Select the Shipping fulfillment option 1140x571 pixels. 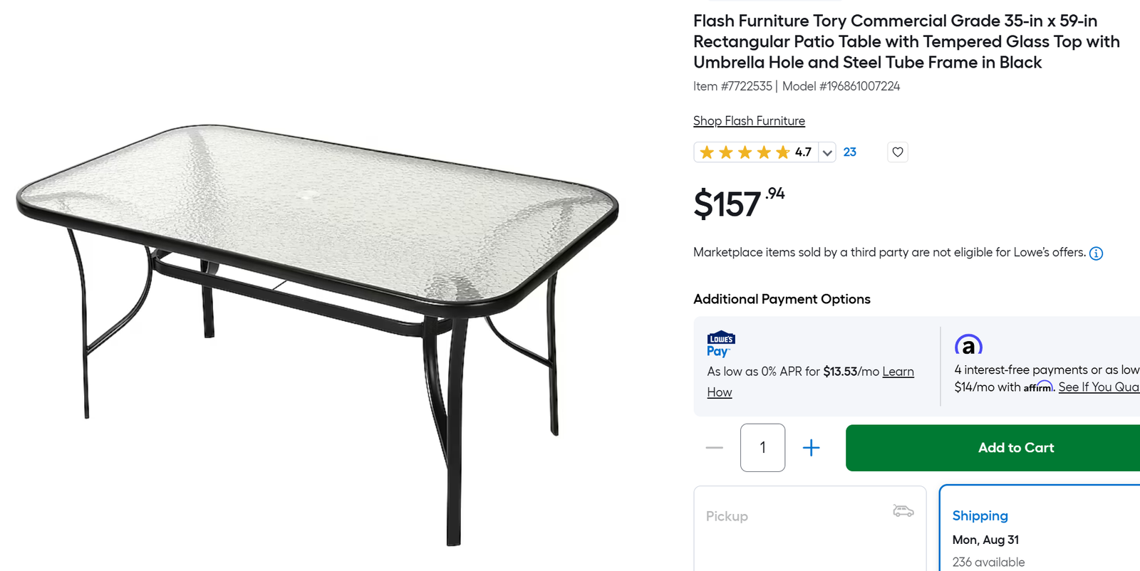(x=1040, y=529)
